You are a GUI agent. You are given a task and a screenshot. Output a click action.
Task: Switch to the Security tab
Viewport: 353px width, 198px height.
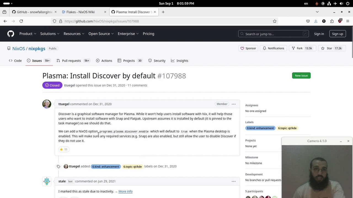pos(157,61)
